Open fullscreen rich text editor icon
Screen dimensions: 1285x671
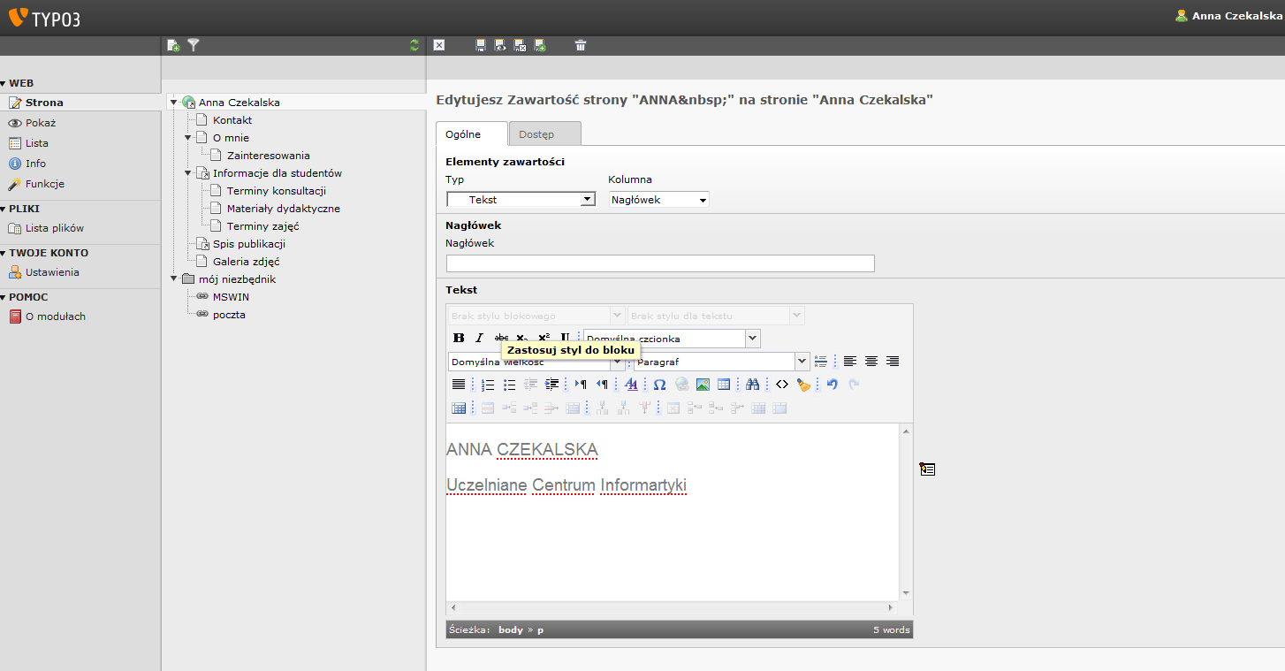[927, 469]
